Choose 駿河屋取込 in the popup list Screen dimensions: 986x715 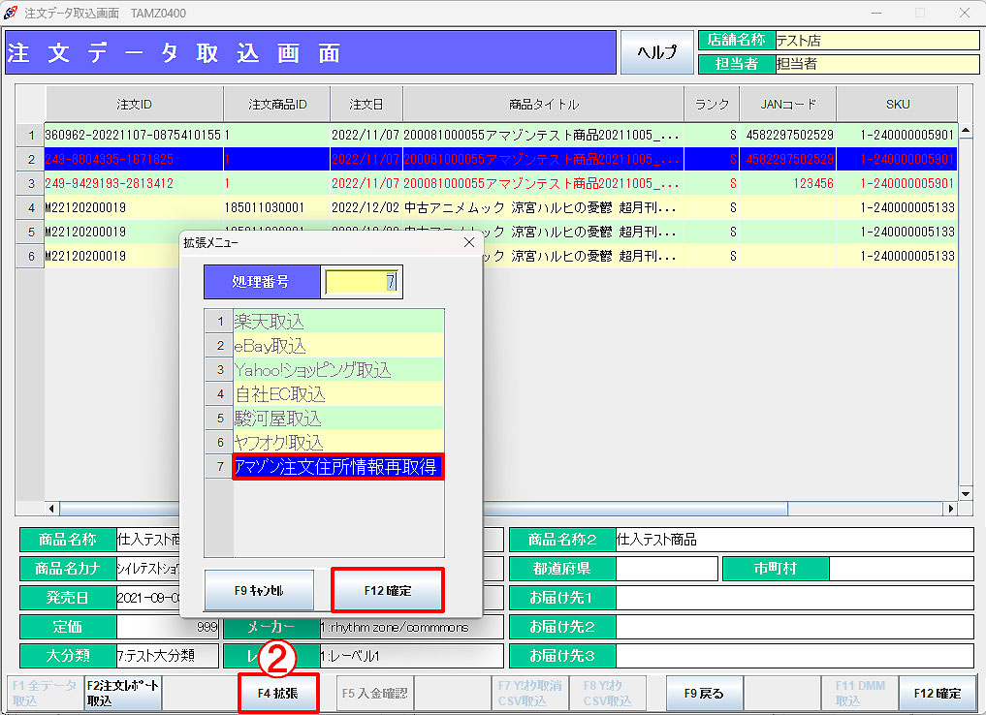point(337,419)
